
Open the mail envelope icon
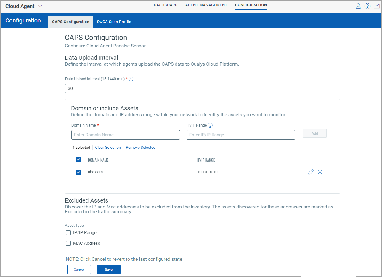(x=377, y=6)
